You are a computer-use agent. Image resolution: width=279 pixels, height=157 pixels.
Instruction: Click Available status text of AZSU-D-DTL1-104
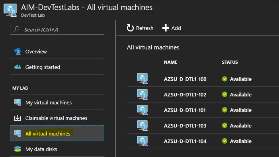(x=241, y=141)
